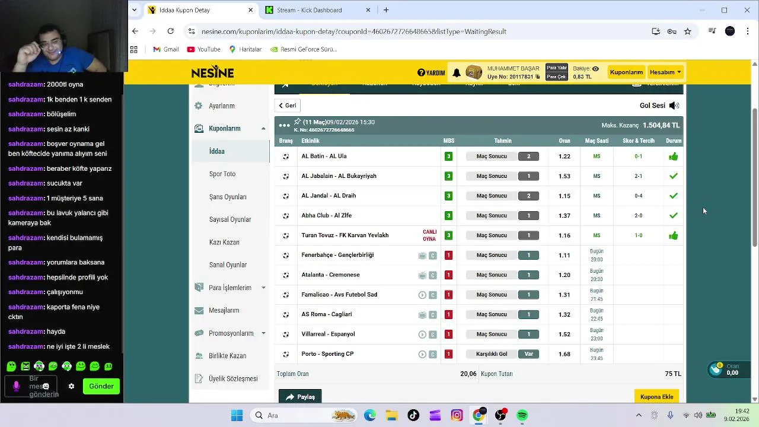Open the three-dots coupon options menu
This screenshot has width=759, height=427.
pos(284,125)
